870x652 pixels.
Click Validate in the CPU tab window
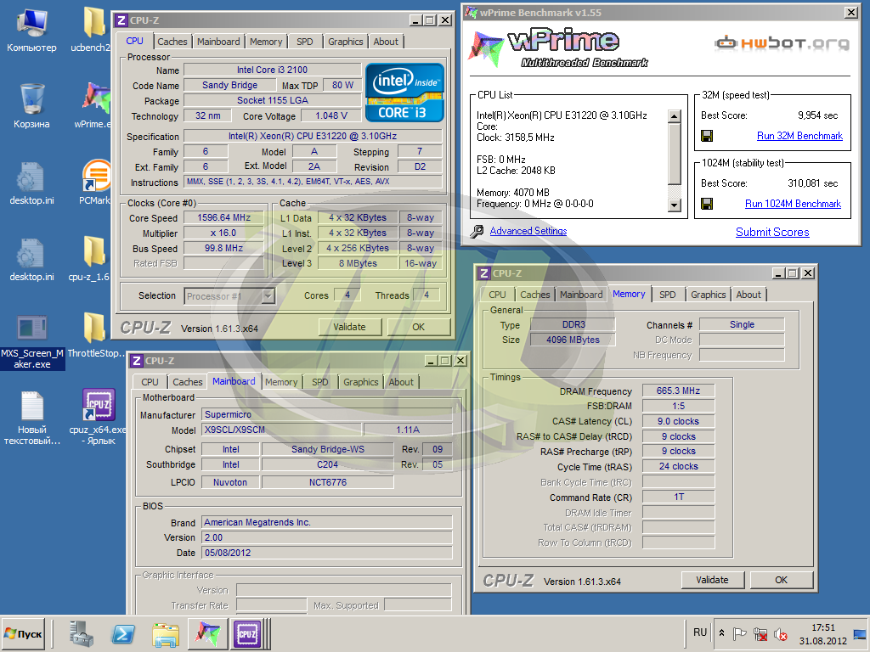(x=349, y=327)
